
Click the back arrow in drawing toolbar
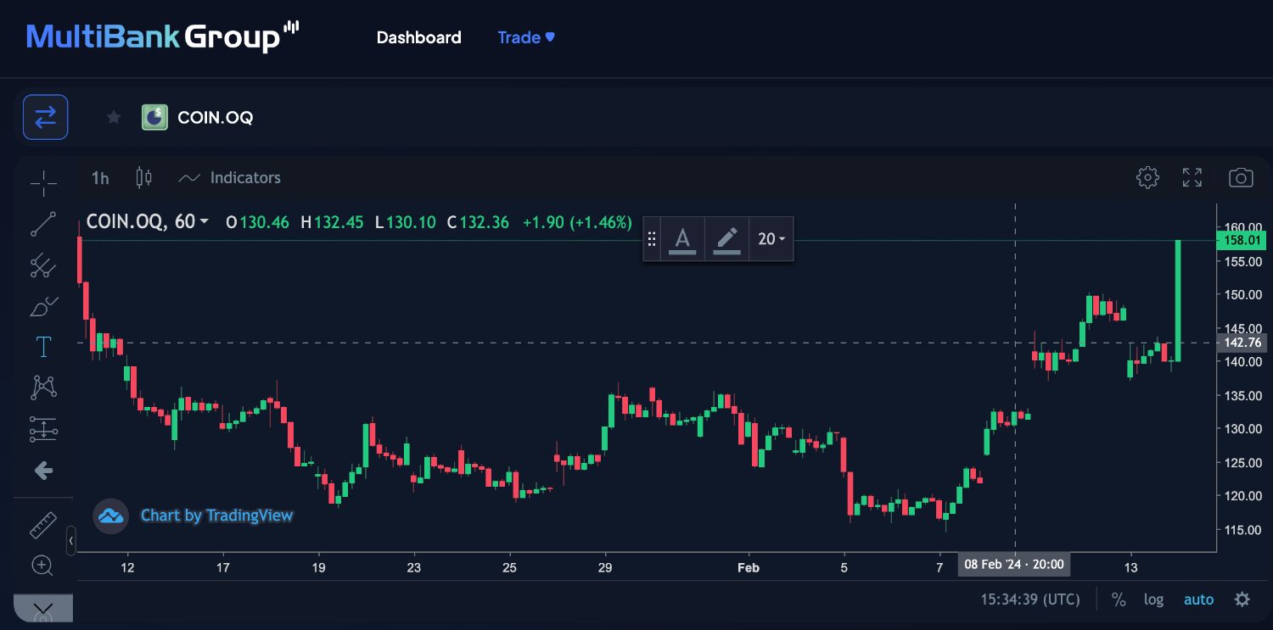coord(43,471)
